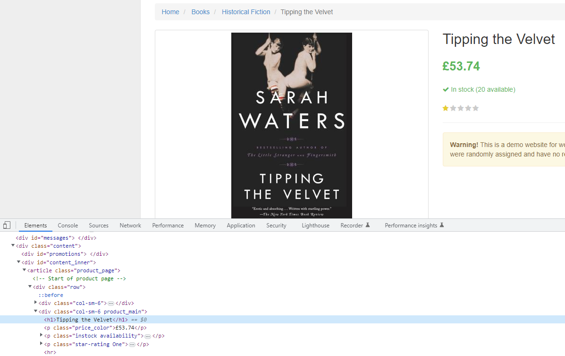This screenshot has width=565, height=356.
Task: Open the Lighthouse tab
Action: [315, 226]
